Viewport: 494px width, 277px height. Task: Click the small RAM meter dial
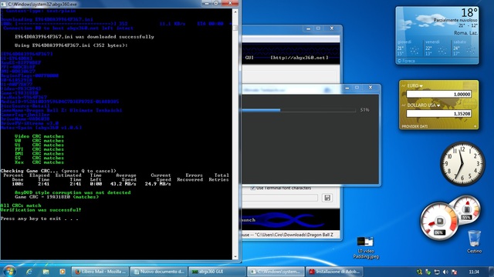466,209
